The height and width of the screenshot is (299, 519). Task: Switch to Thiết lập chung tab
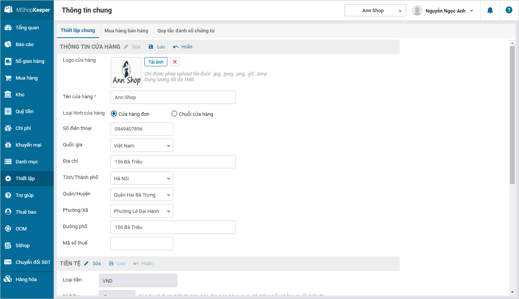78,30
